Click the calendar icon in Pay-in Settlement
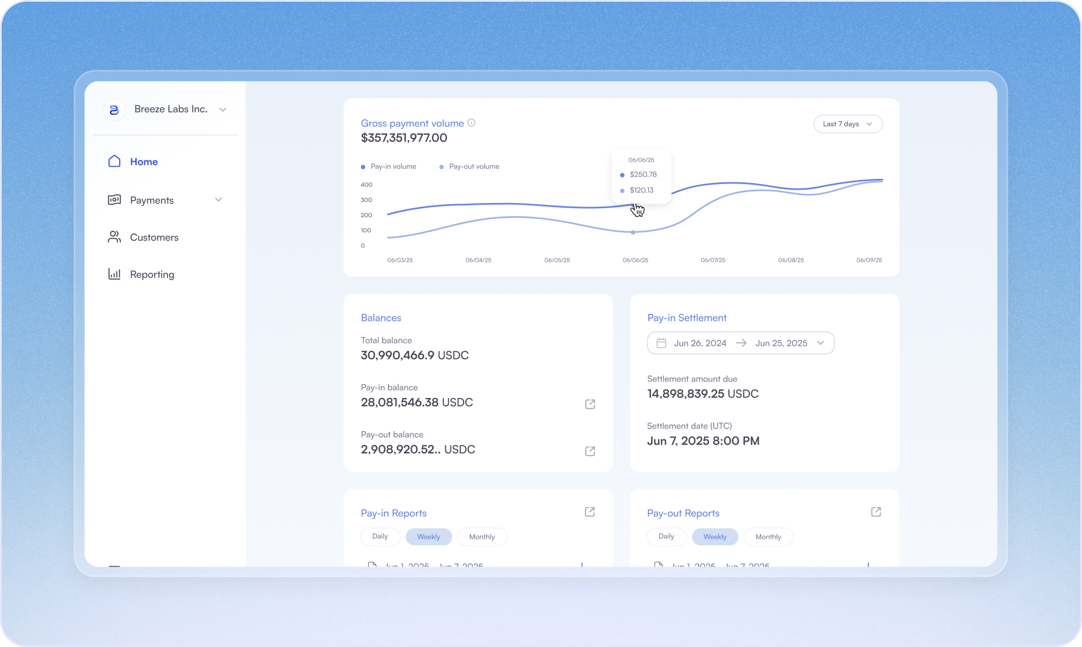Viewport: 1082px width, 647px height. tap(663, 343)
